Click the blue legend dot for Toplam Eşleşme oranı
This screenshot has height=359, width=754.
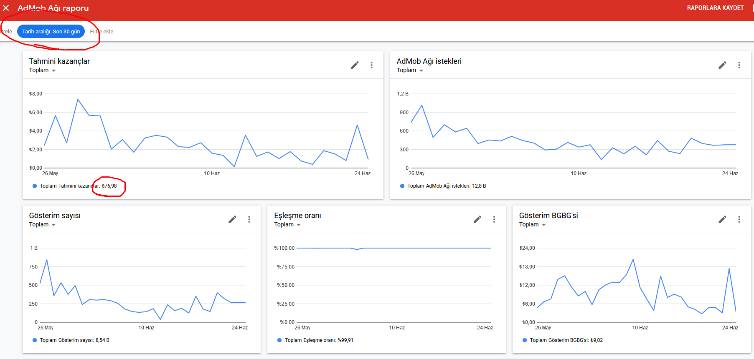279,340
